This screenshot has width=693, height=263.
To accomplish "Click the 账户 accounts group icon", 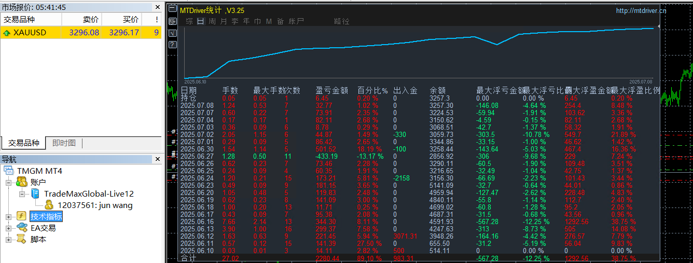I will pyautogui.click(x=22, y=182).
